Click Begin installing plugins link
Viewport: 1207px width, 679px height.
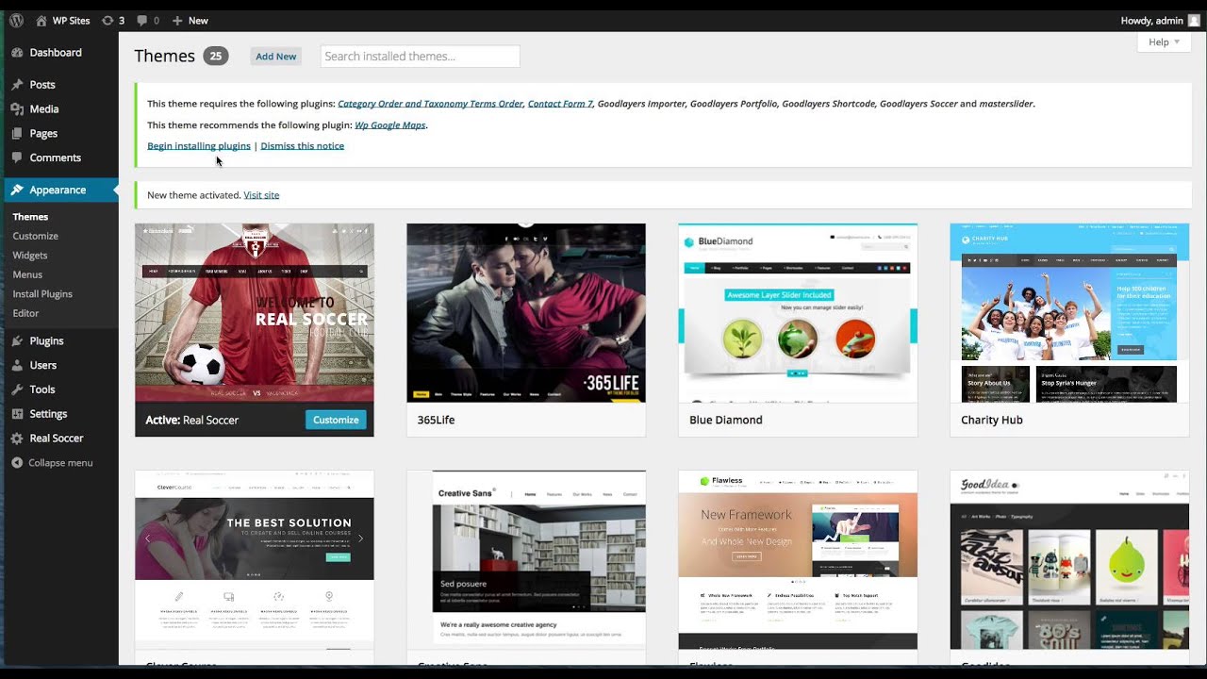pos(199,146)
